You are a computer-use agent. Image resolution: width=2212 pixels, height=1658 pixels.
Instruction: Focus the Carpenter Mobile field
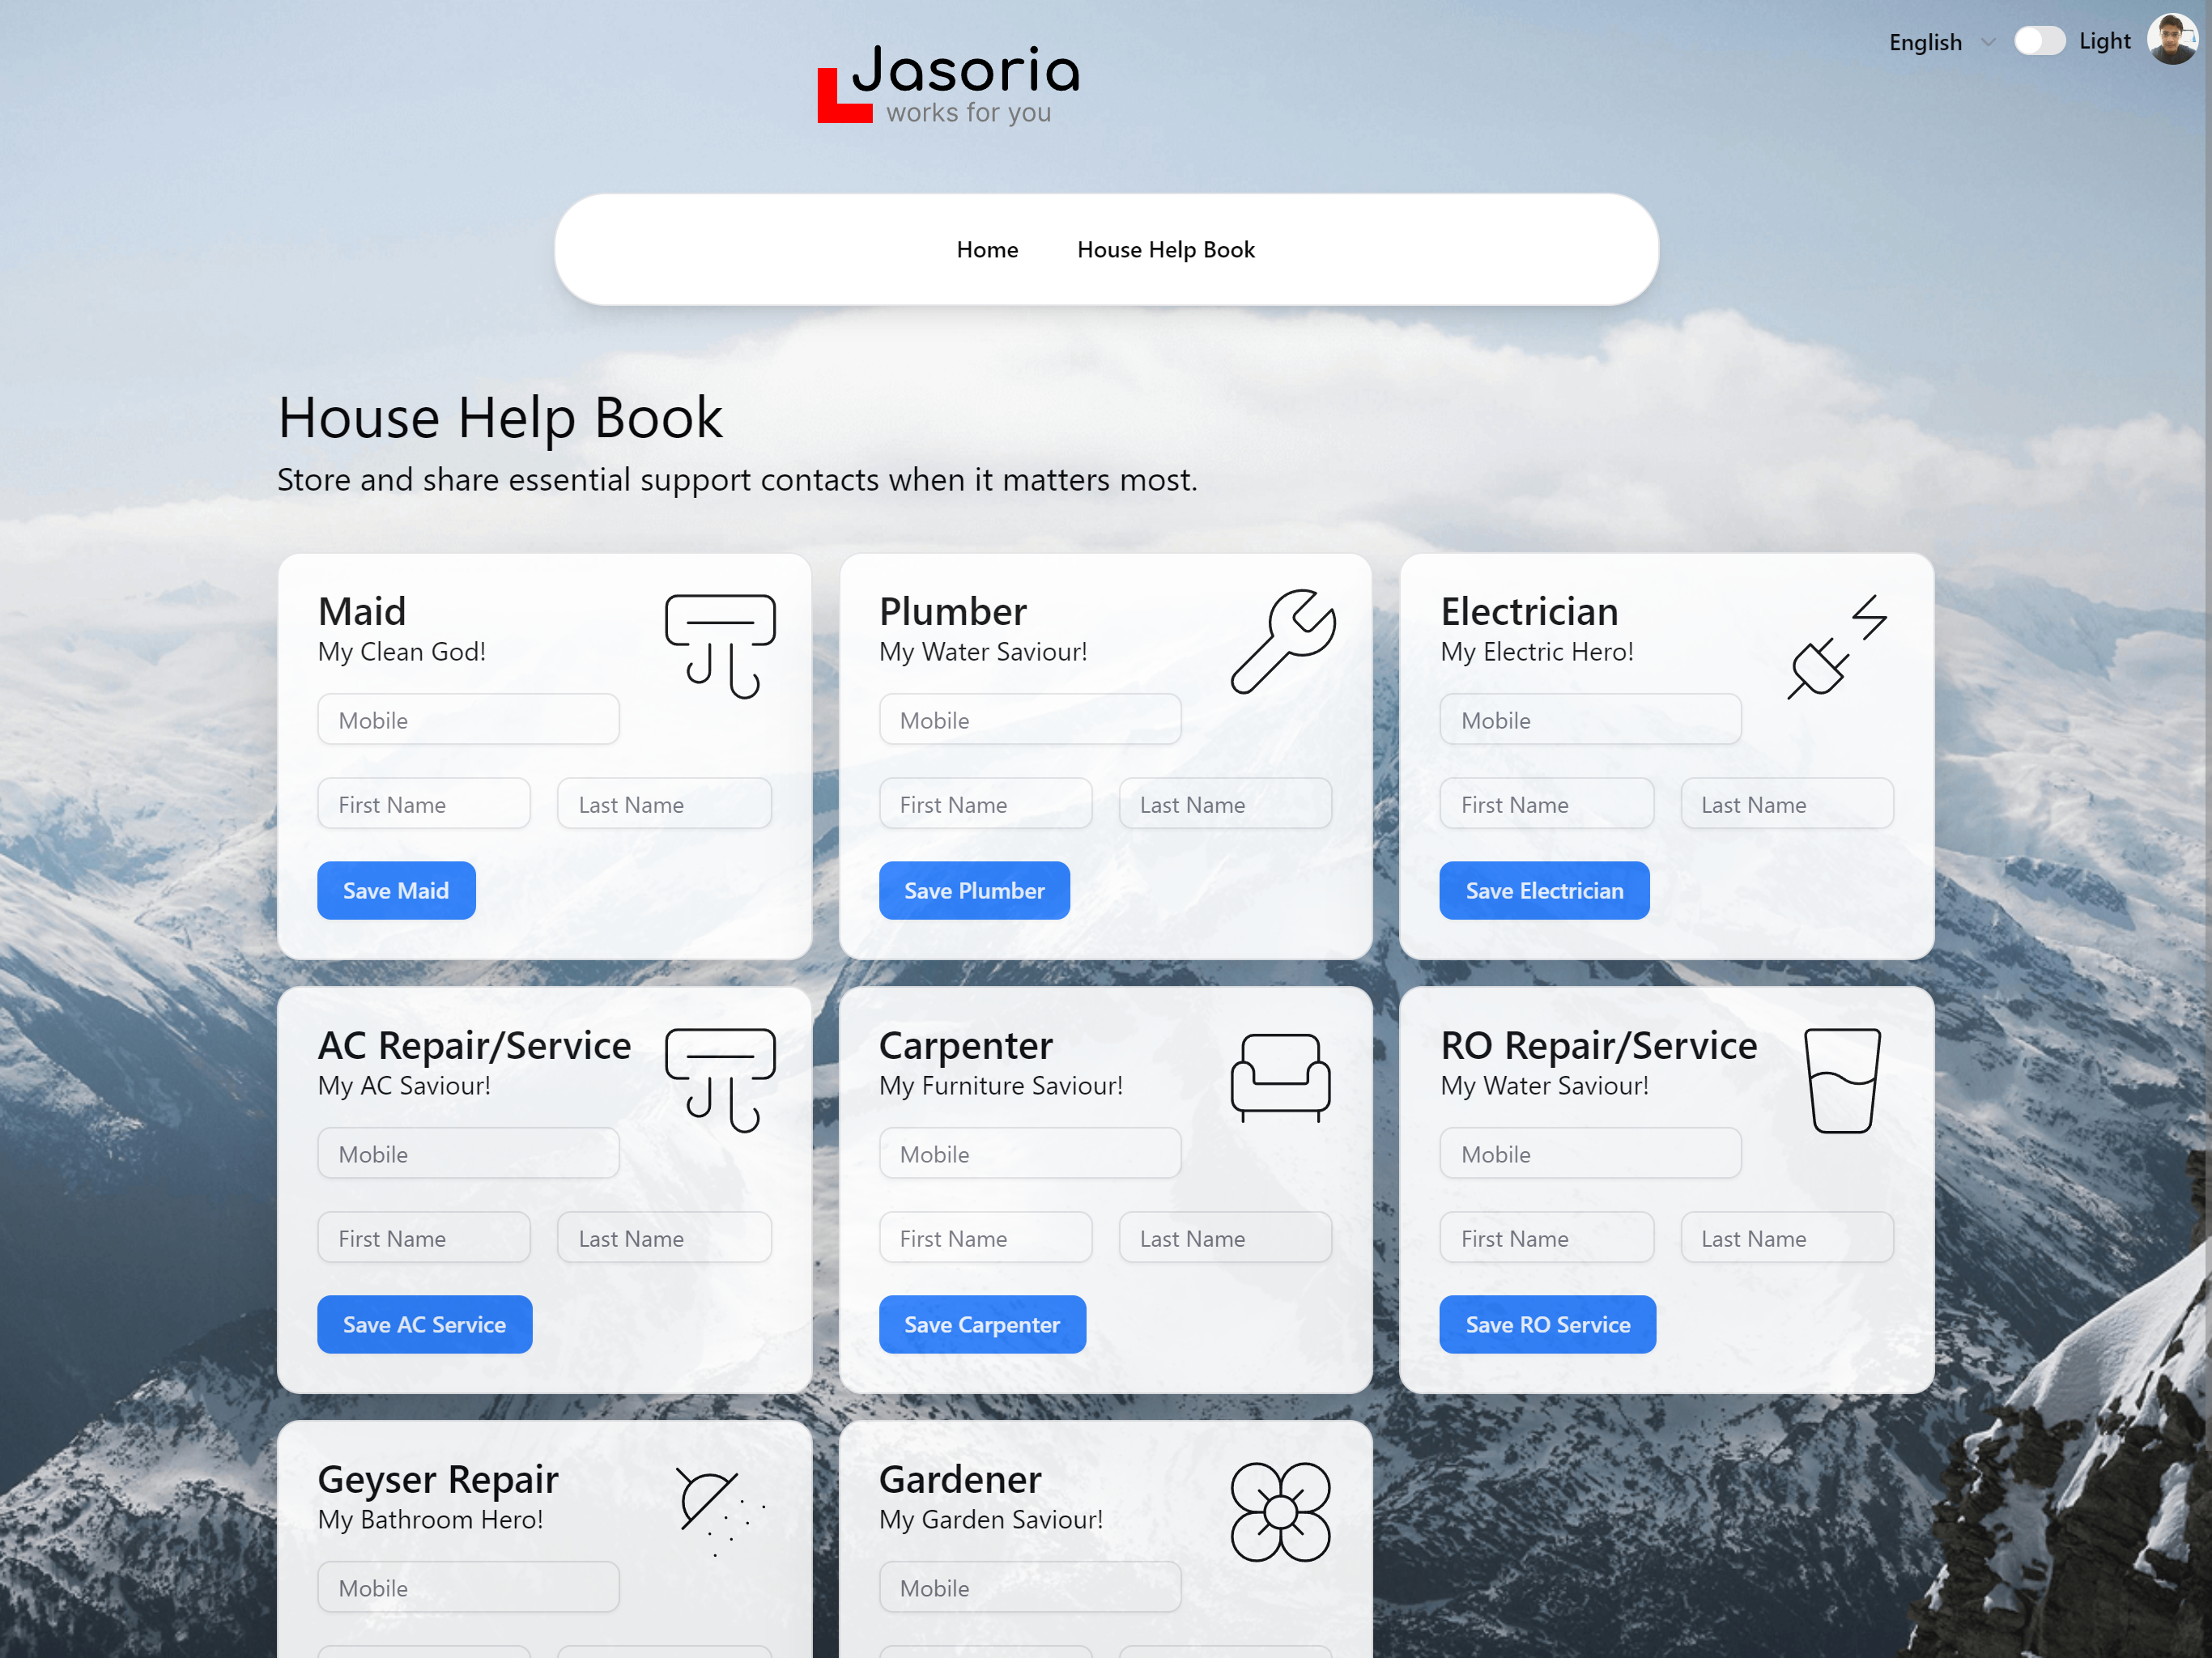point(1030,1154)
